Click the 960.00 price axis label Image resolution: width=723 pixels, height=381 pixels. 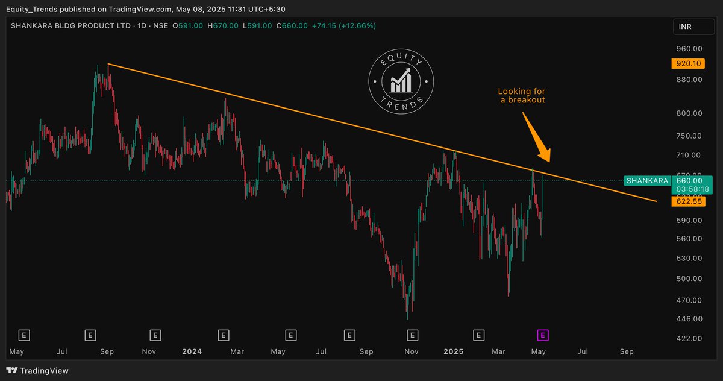[x=689, y=49]
